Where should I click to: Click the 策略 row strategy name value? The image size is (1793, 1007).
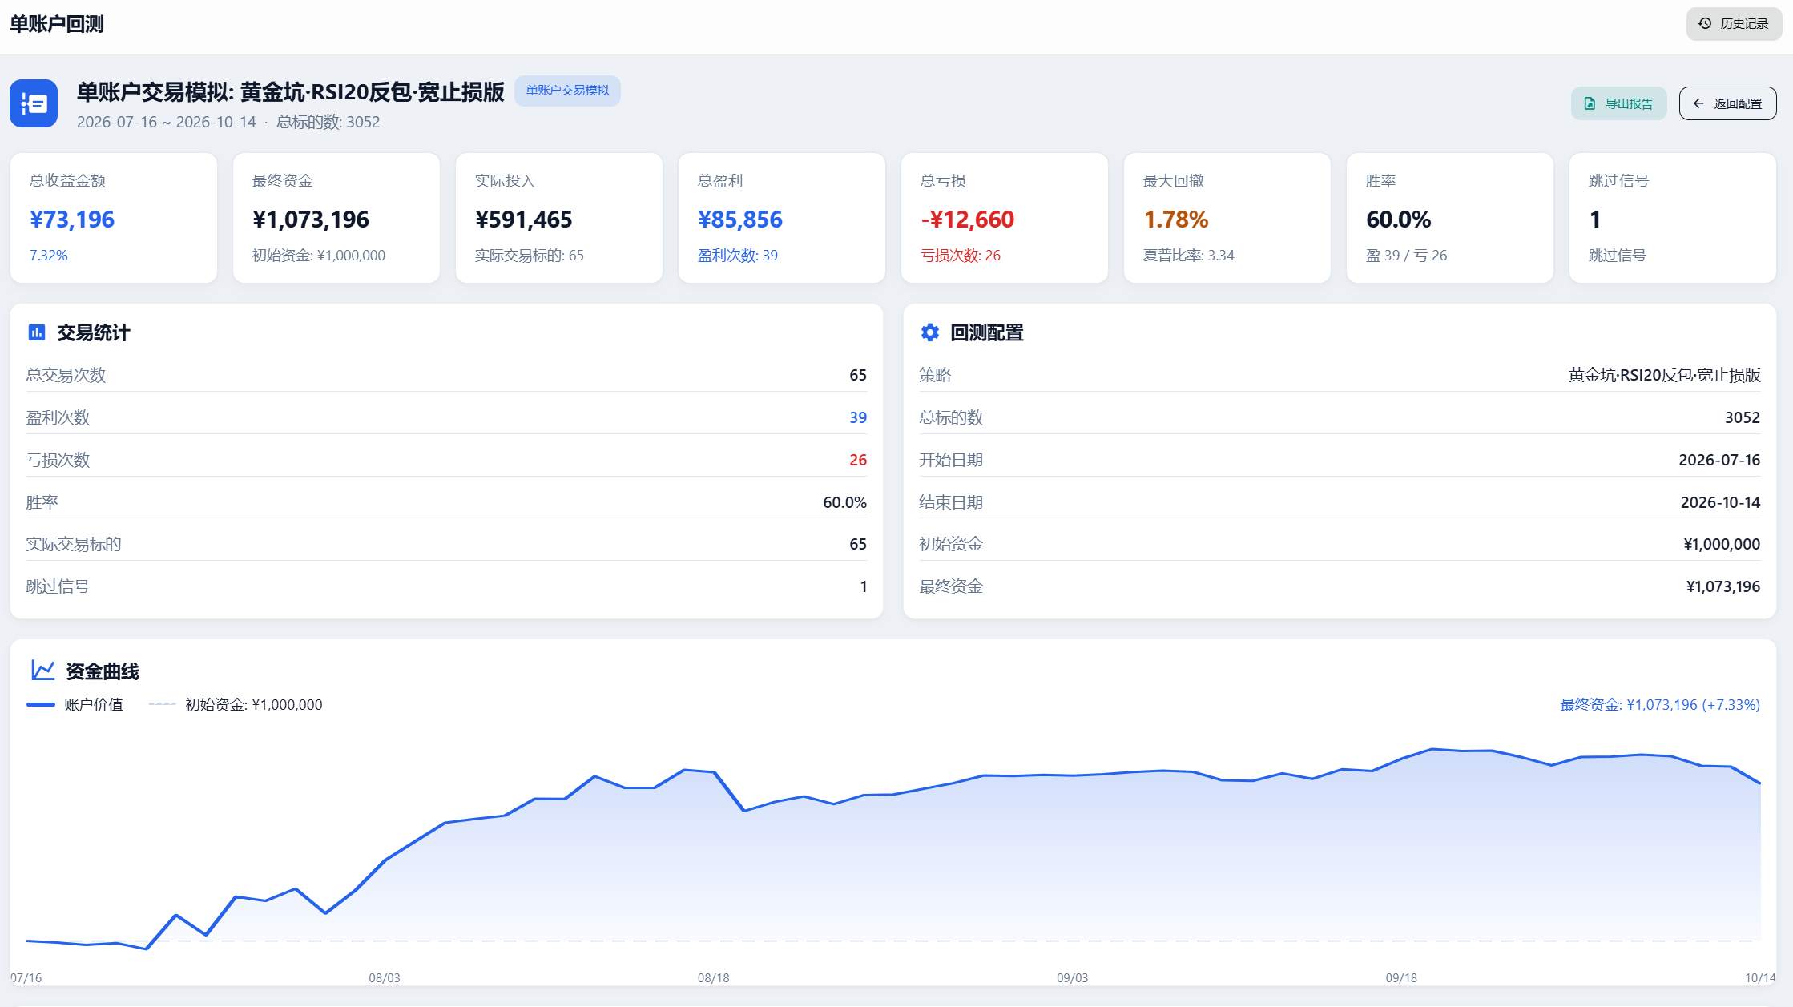(x=1664, y=375)
